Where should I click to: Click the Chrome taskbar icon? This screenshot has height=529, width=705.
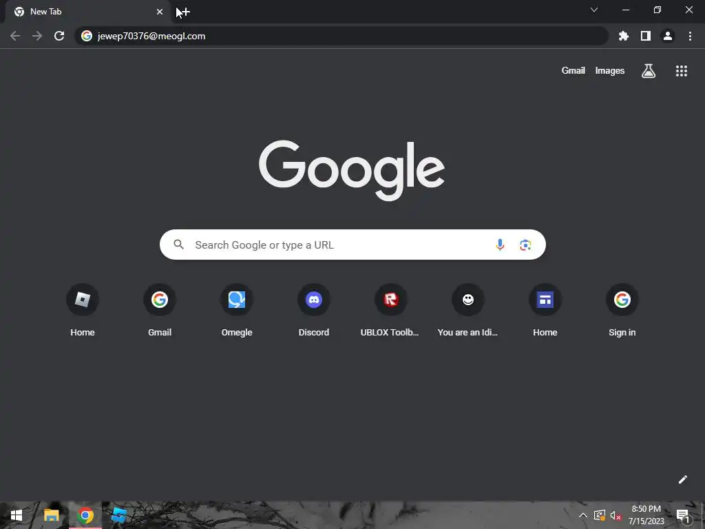click(85, 515)
